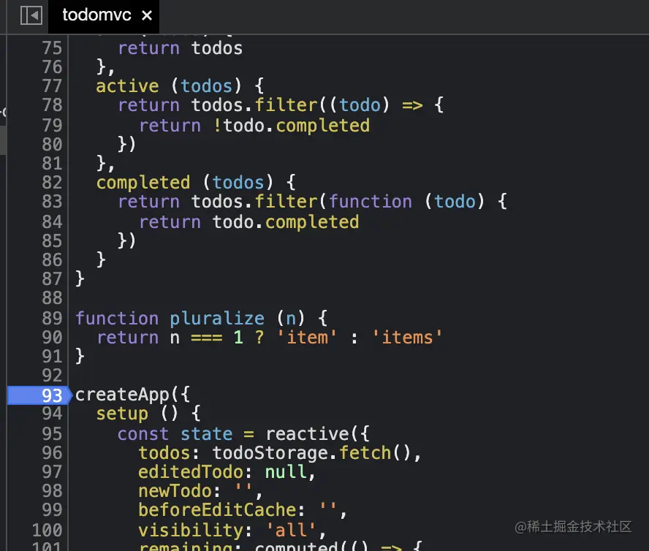Viewport: 649px width, 551px height.
Task: Click line number 88 in the gutter
Action: (51, 298)
